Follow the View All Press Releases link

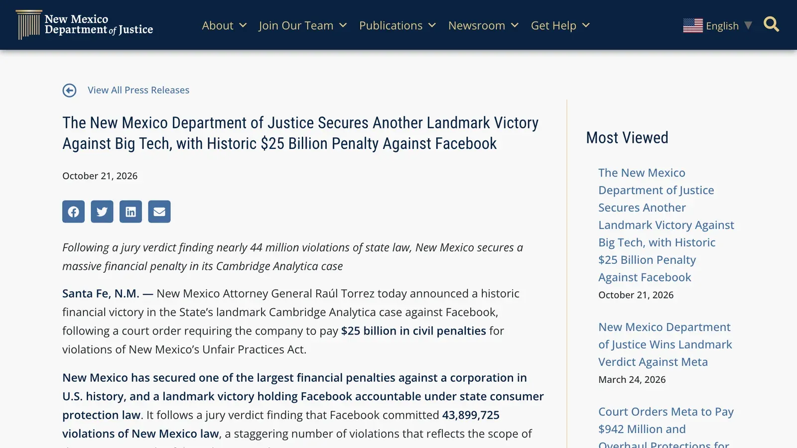coord(138,90)
